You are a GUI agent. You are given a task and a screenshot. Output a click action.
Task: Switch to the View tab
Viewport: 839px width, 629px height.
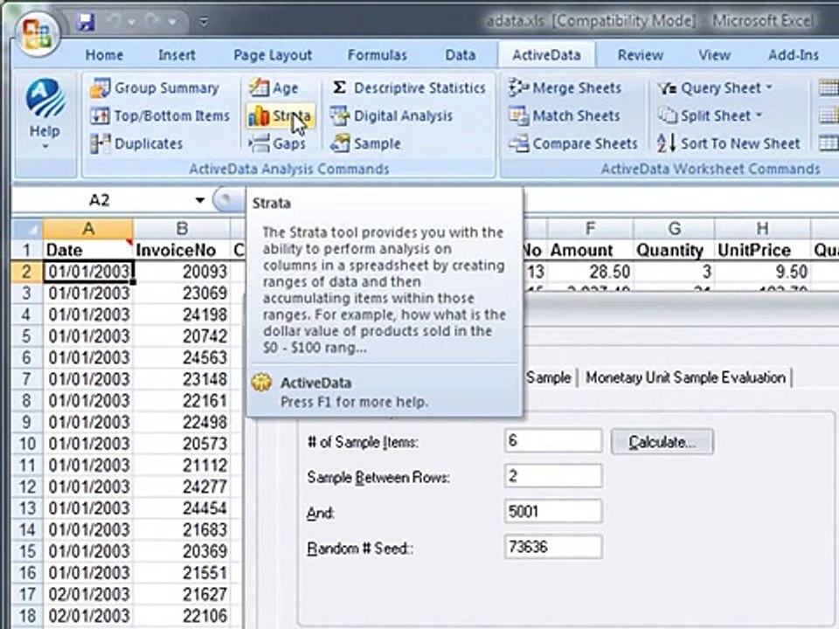pos(714,54)
